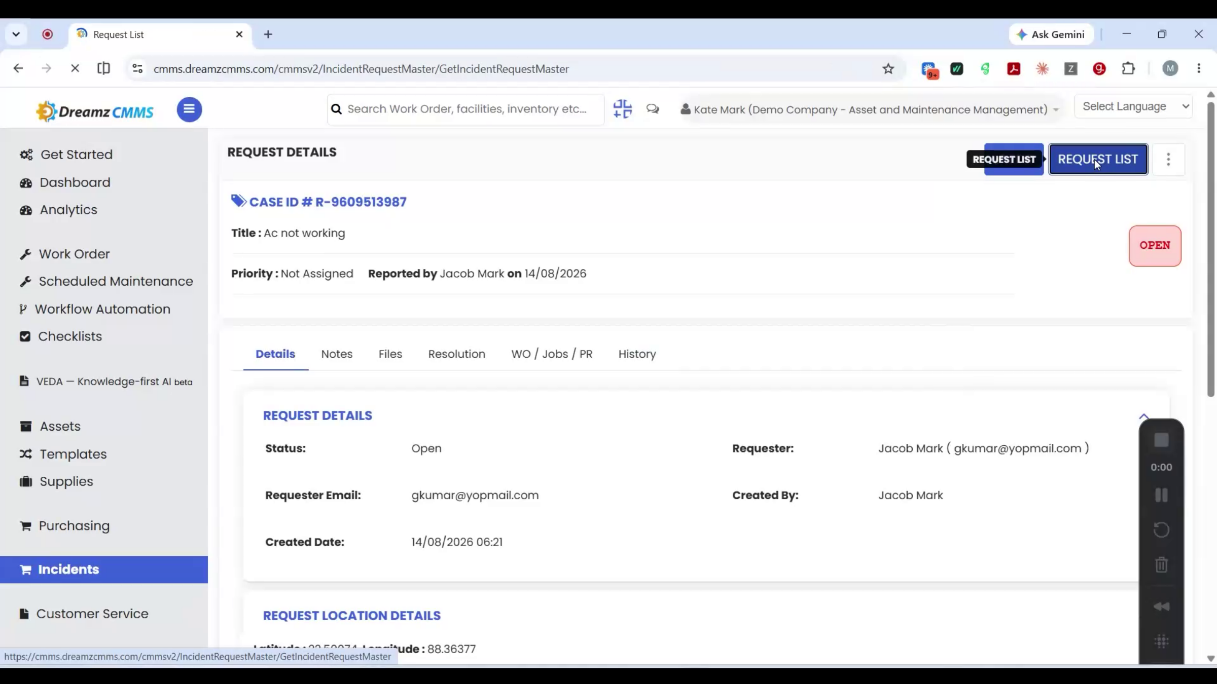Click the case ID tag icon

(x=239, y=201)
